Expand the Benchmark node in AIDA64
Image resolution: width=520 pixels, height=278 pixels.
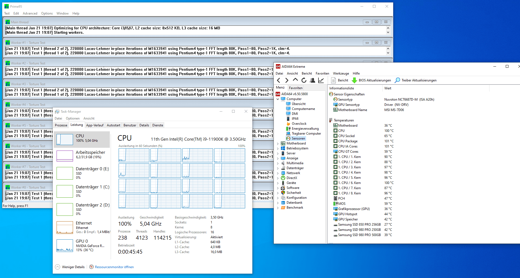tap(278, 208)
